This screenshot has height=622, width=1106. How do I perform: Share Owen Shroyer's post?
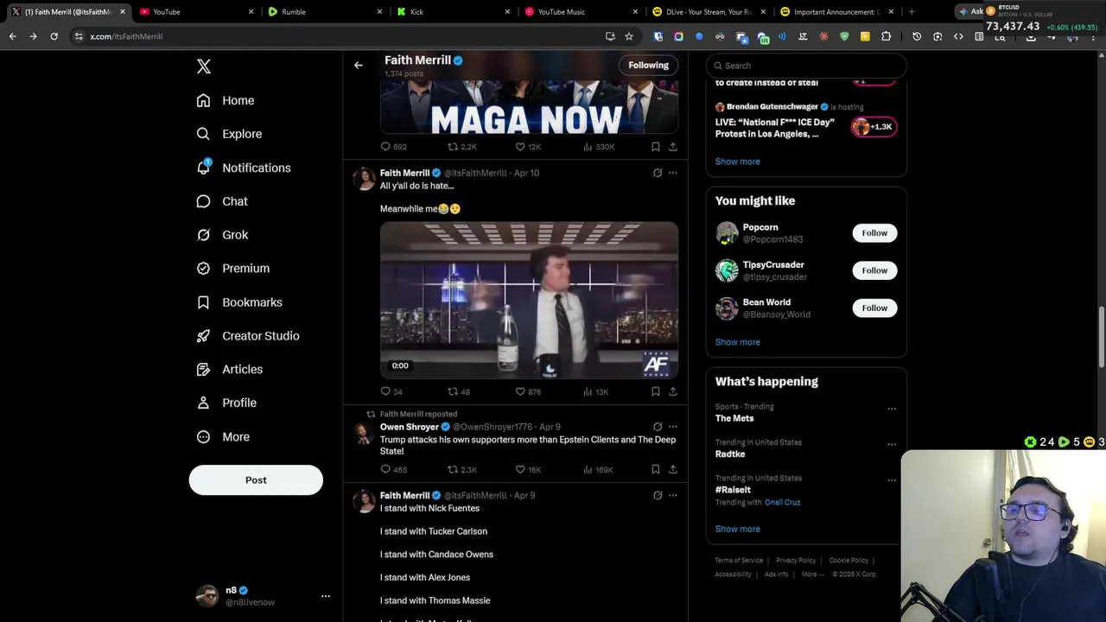673,470
